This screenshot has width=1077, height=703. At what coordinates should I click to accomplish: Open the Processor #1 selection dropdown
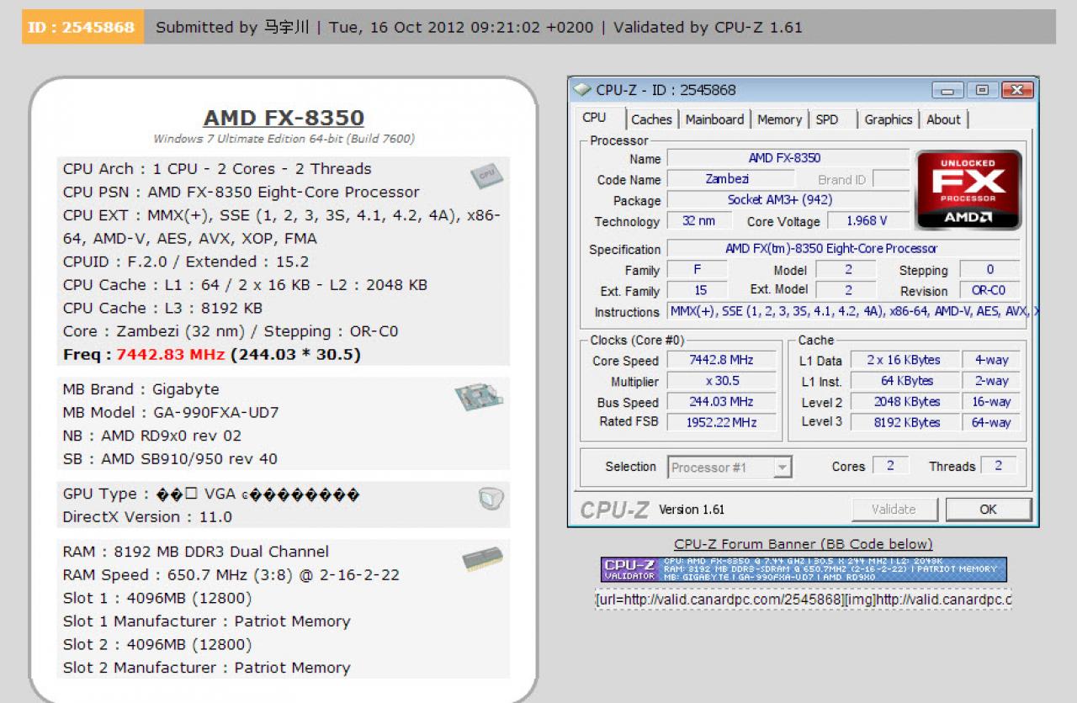click(x=729, y=468)
